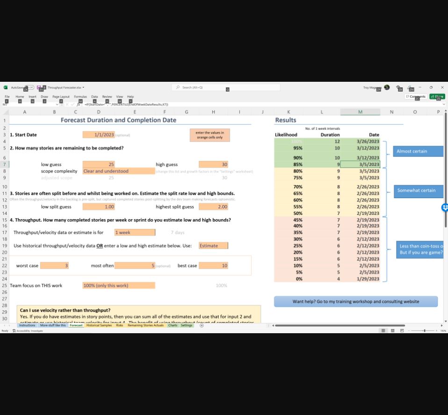The width and height of the screenshot is (448, 415).
Task: Open the '100% (only this work)' focus dropdown
Action: point(119,286)
